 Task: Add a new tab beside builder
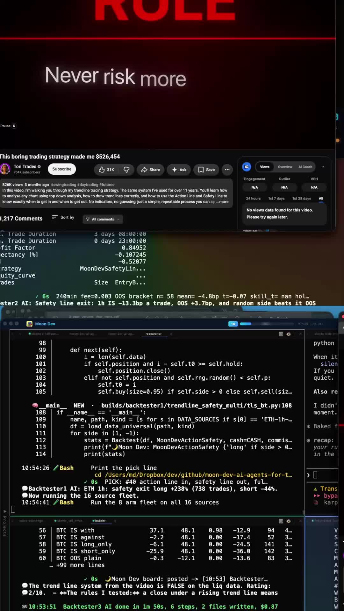pyautogui.click(x=115, y=521)
